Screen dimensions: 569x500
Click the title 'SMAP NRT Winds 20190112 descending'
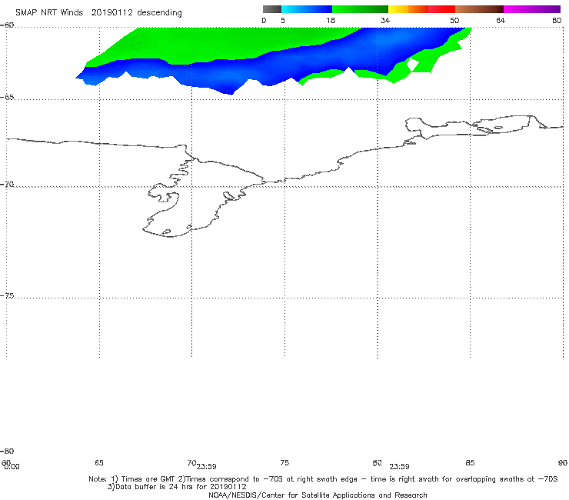98,13
